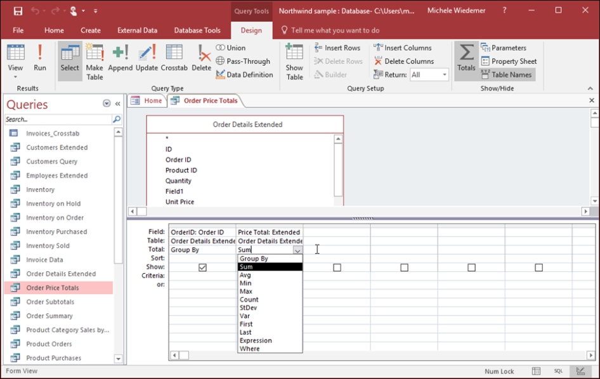Click the search magnifier icon

click(x=117, y=119)
